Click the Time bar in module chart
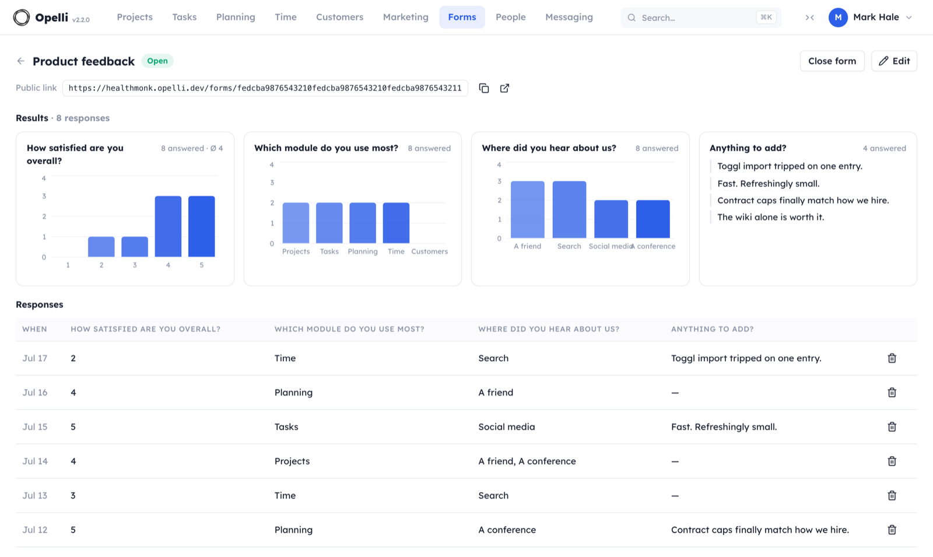The image size is (933, 557). coord(396,223)
